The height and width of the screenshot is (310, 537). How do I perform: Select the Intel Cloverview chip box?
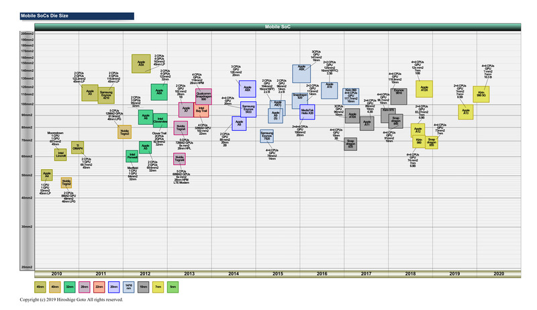pos(160,120)
